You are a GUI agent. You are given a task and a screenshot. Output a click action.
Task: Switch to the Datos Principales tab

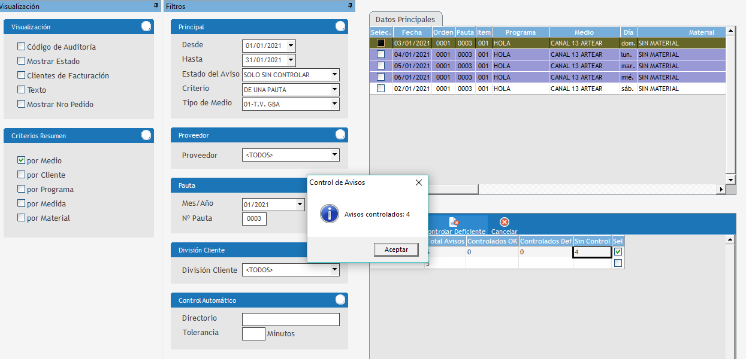[406, 20]
